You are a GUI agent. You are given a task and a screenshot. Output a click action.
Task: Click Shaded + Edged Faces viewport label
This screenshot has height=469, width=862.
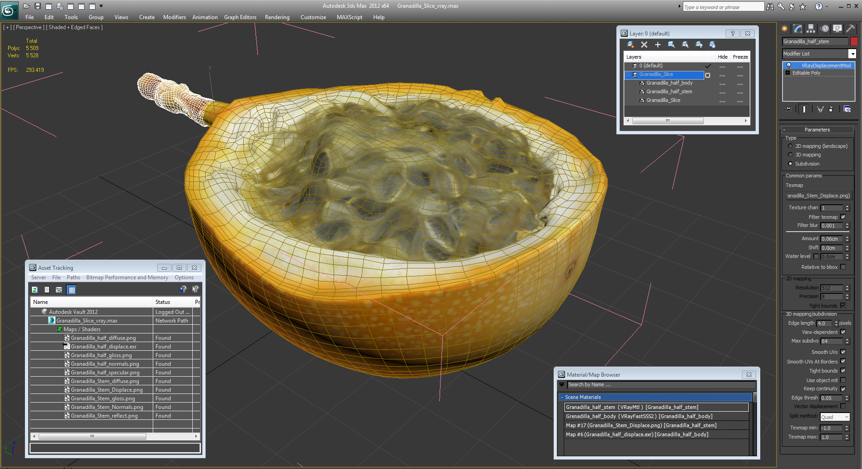point(74,27)
